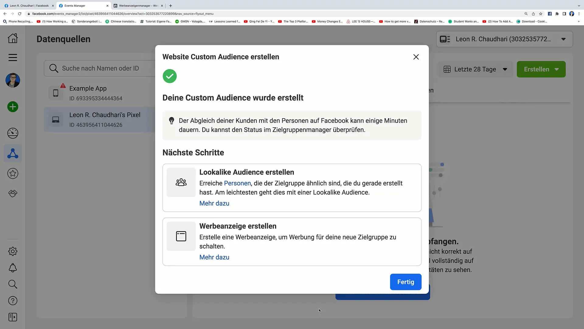This screenshot has width=584, height=329.
Task: Click Fertig to close the dialog
Action: click(x=406, y=282)
